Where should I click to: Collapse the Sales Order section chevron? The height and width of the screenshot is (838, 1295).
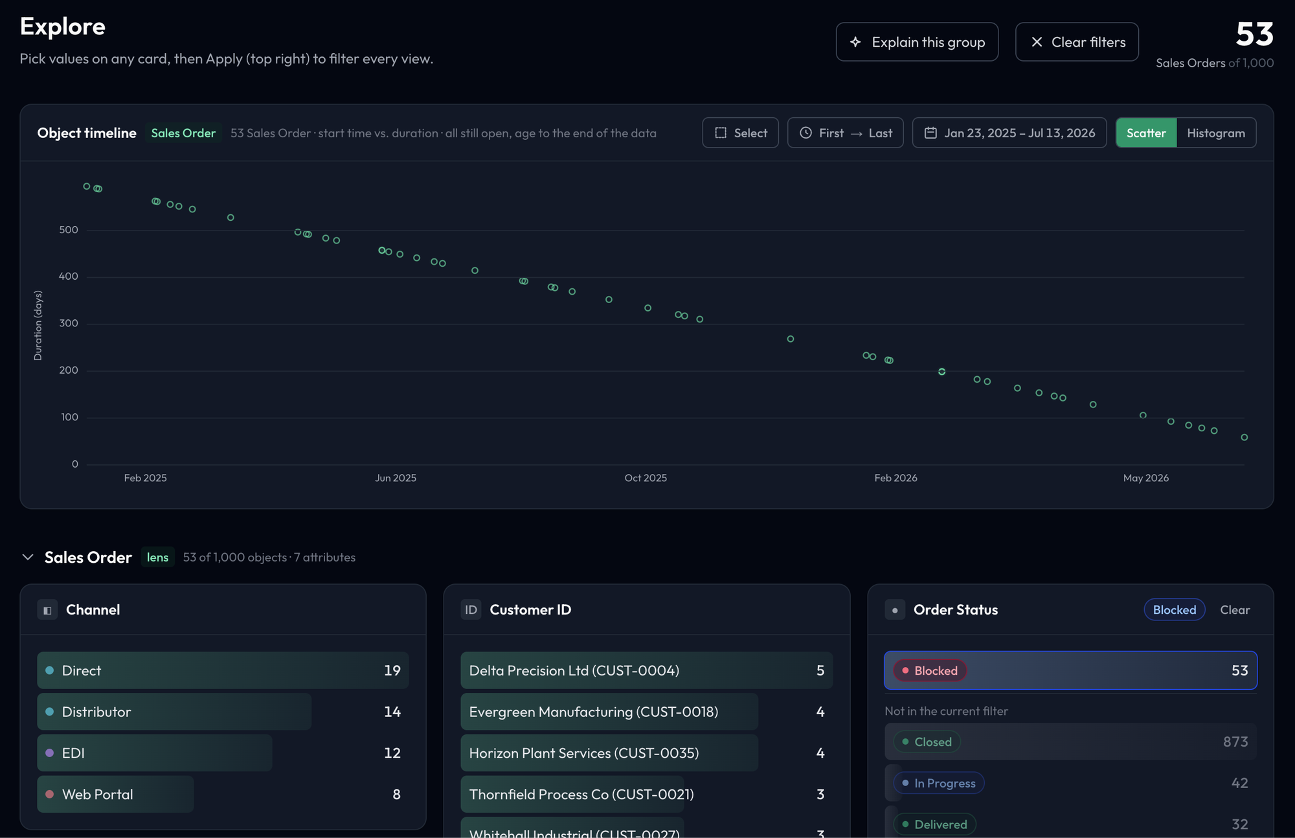28,557
